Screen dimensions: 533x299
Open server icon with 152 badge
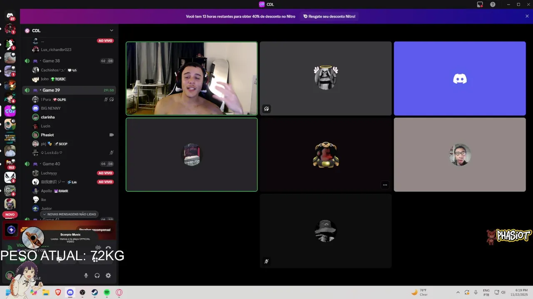(x=10, y=164)
